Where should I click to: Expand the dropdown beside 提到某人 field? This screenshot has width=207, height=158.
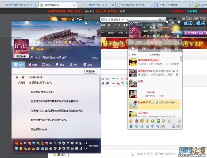[132, 155]
